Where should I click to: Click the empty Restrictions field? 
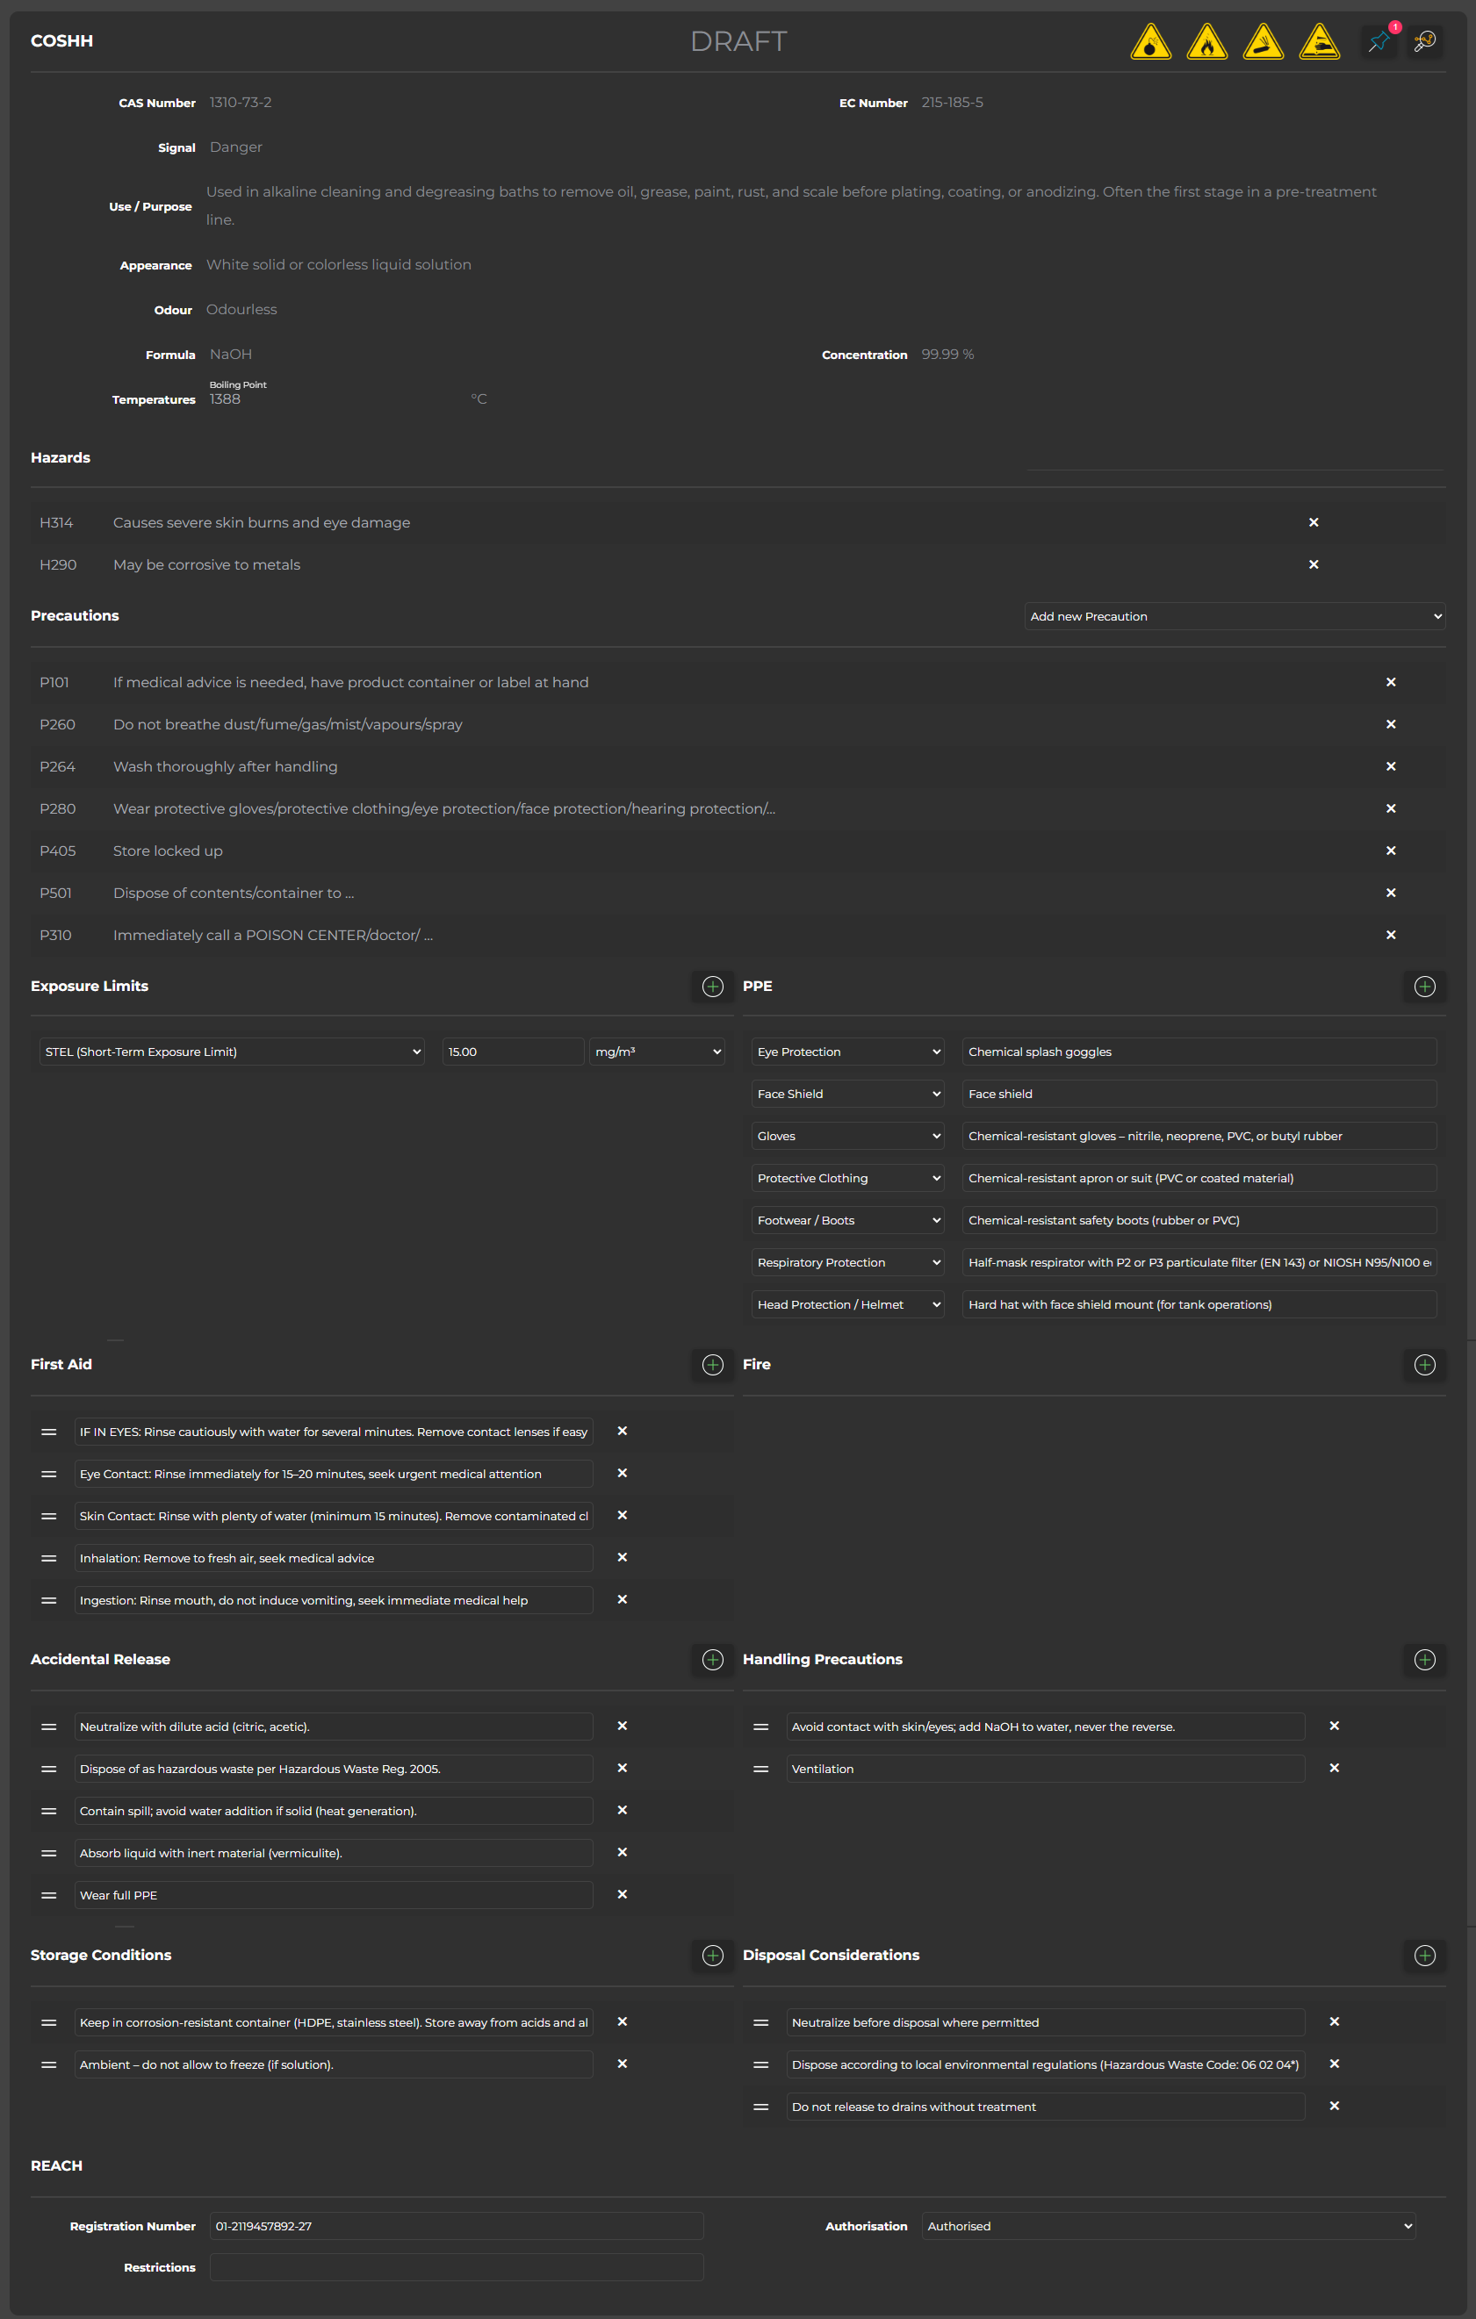(x=457, y=2268)
